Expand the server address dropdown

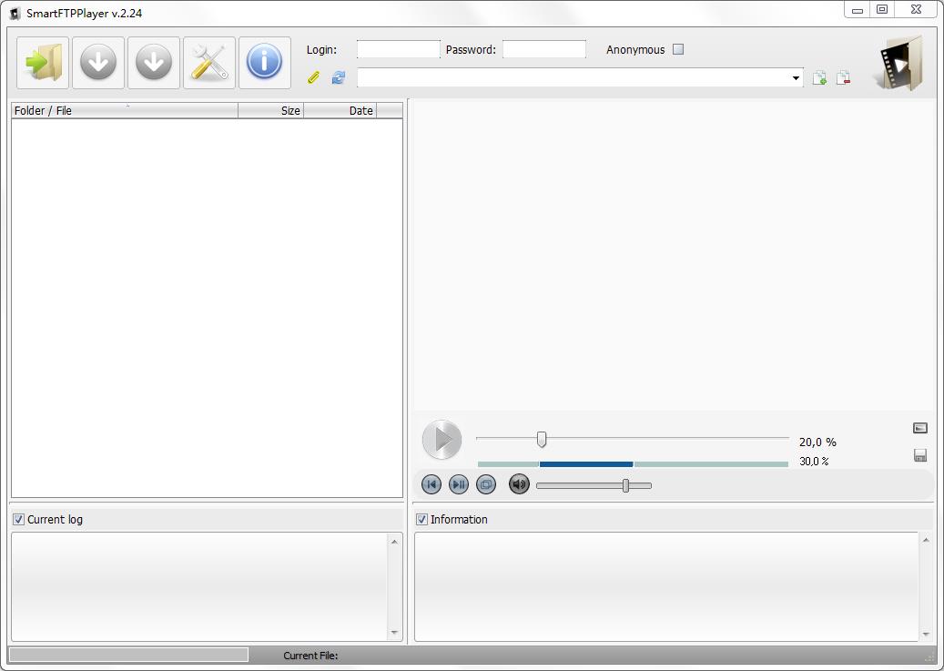pyautogui.click(x=796, y=78)
